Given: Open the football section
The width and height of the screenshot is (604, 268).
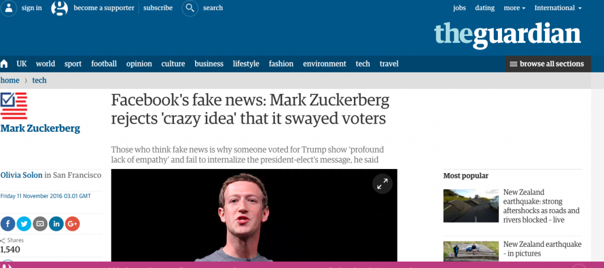Looking at the screenshot, I should (104, 64).
